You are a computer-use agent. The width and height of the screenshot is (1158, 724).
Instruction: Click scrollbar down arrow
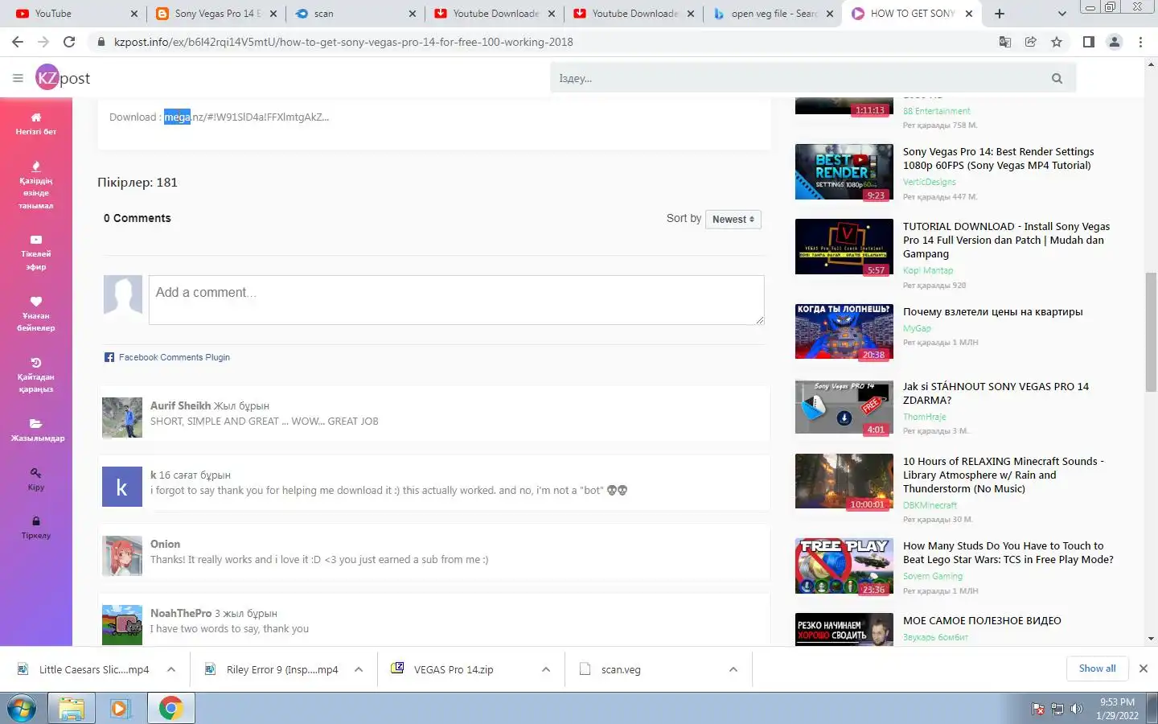(1151, 639)
